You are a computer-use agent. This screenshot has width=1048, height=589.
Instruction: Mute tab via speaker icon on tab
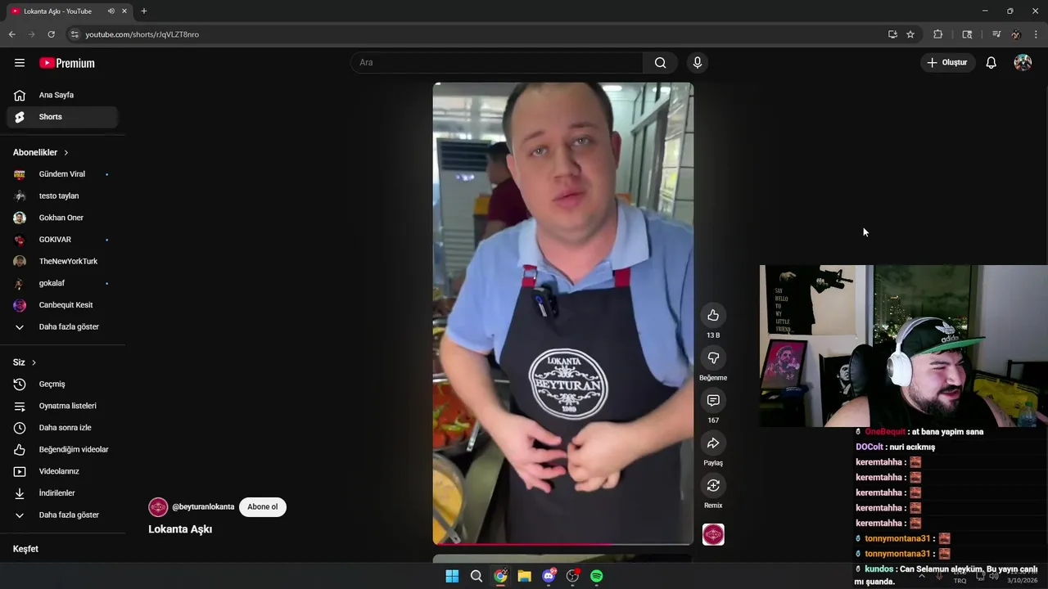pyautogui.click(x=111, y=11)
